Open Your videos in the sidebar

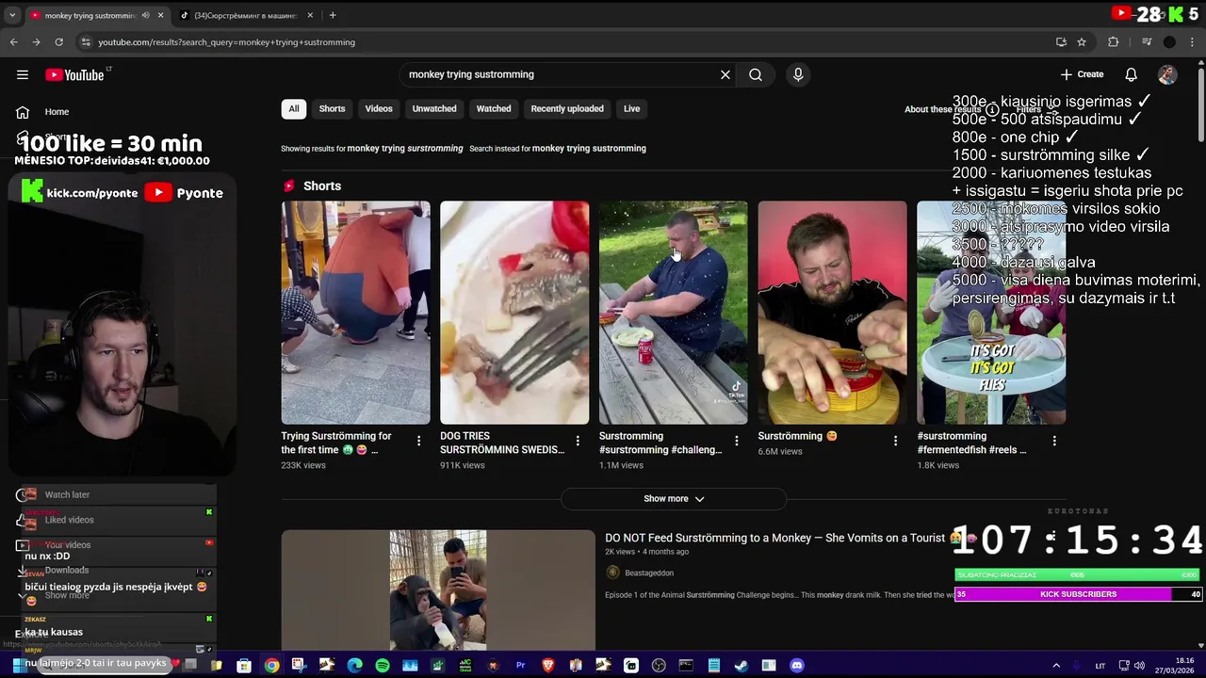(68, 545)
